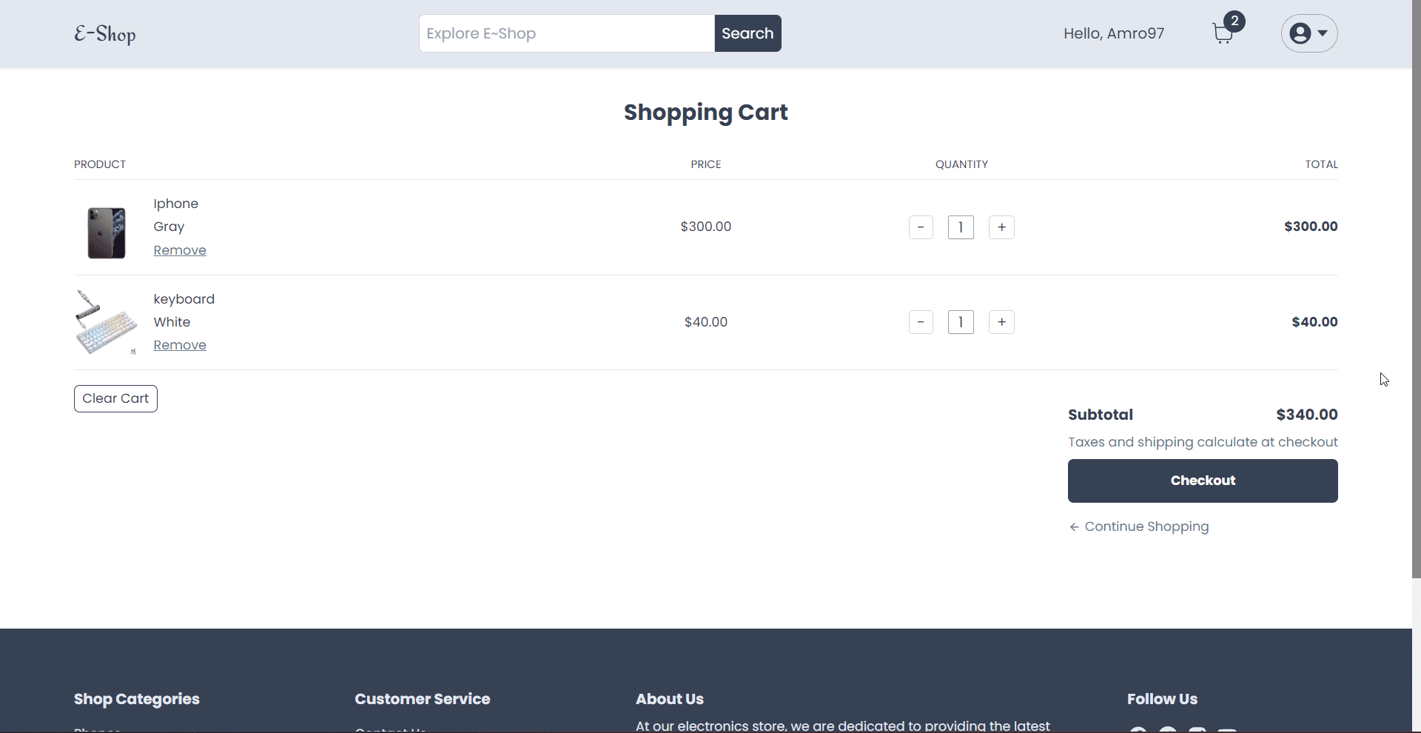
Task: Click the Iphone product thumbnail
Action: coord(107,232)
